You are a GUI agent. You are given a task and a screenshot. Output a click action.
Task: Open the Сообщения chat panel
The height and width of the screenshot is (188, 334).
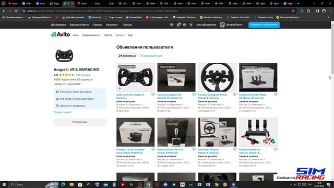tap(286, 178)
